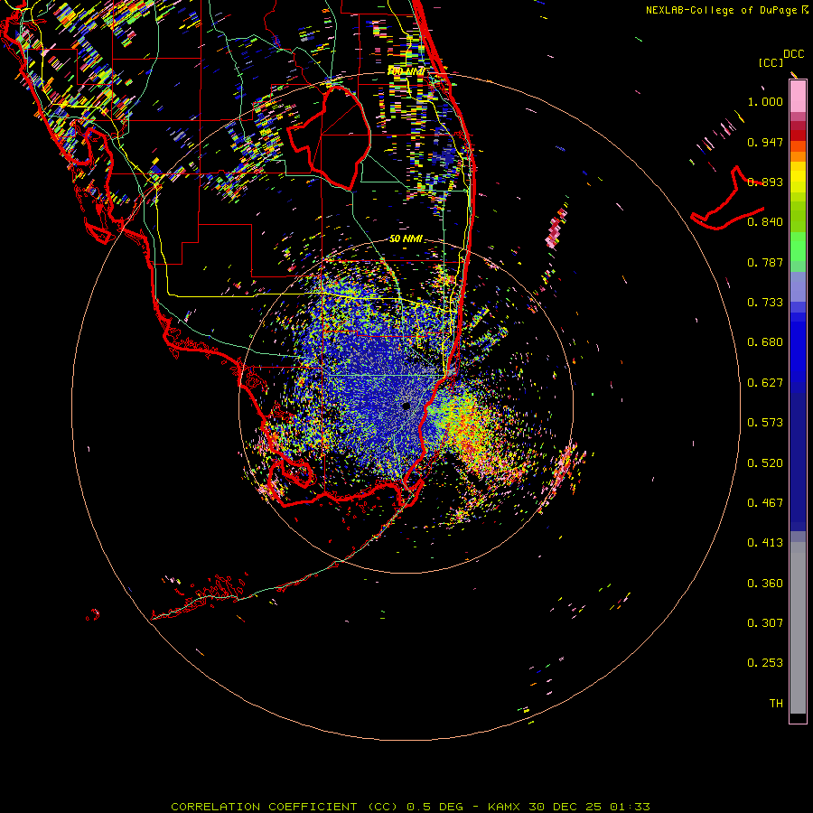813x813 pixels.
Task: Click the 0.627 scale value
Action: (x=765, y=383)
